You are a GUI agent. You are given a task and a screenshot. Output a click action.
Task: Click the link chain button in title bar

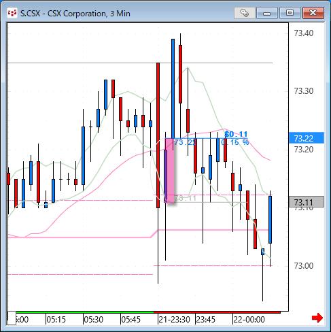pos(245,13)
